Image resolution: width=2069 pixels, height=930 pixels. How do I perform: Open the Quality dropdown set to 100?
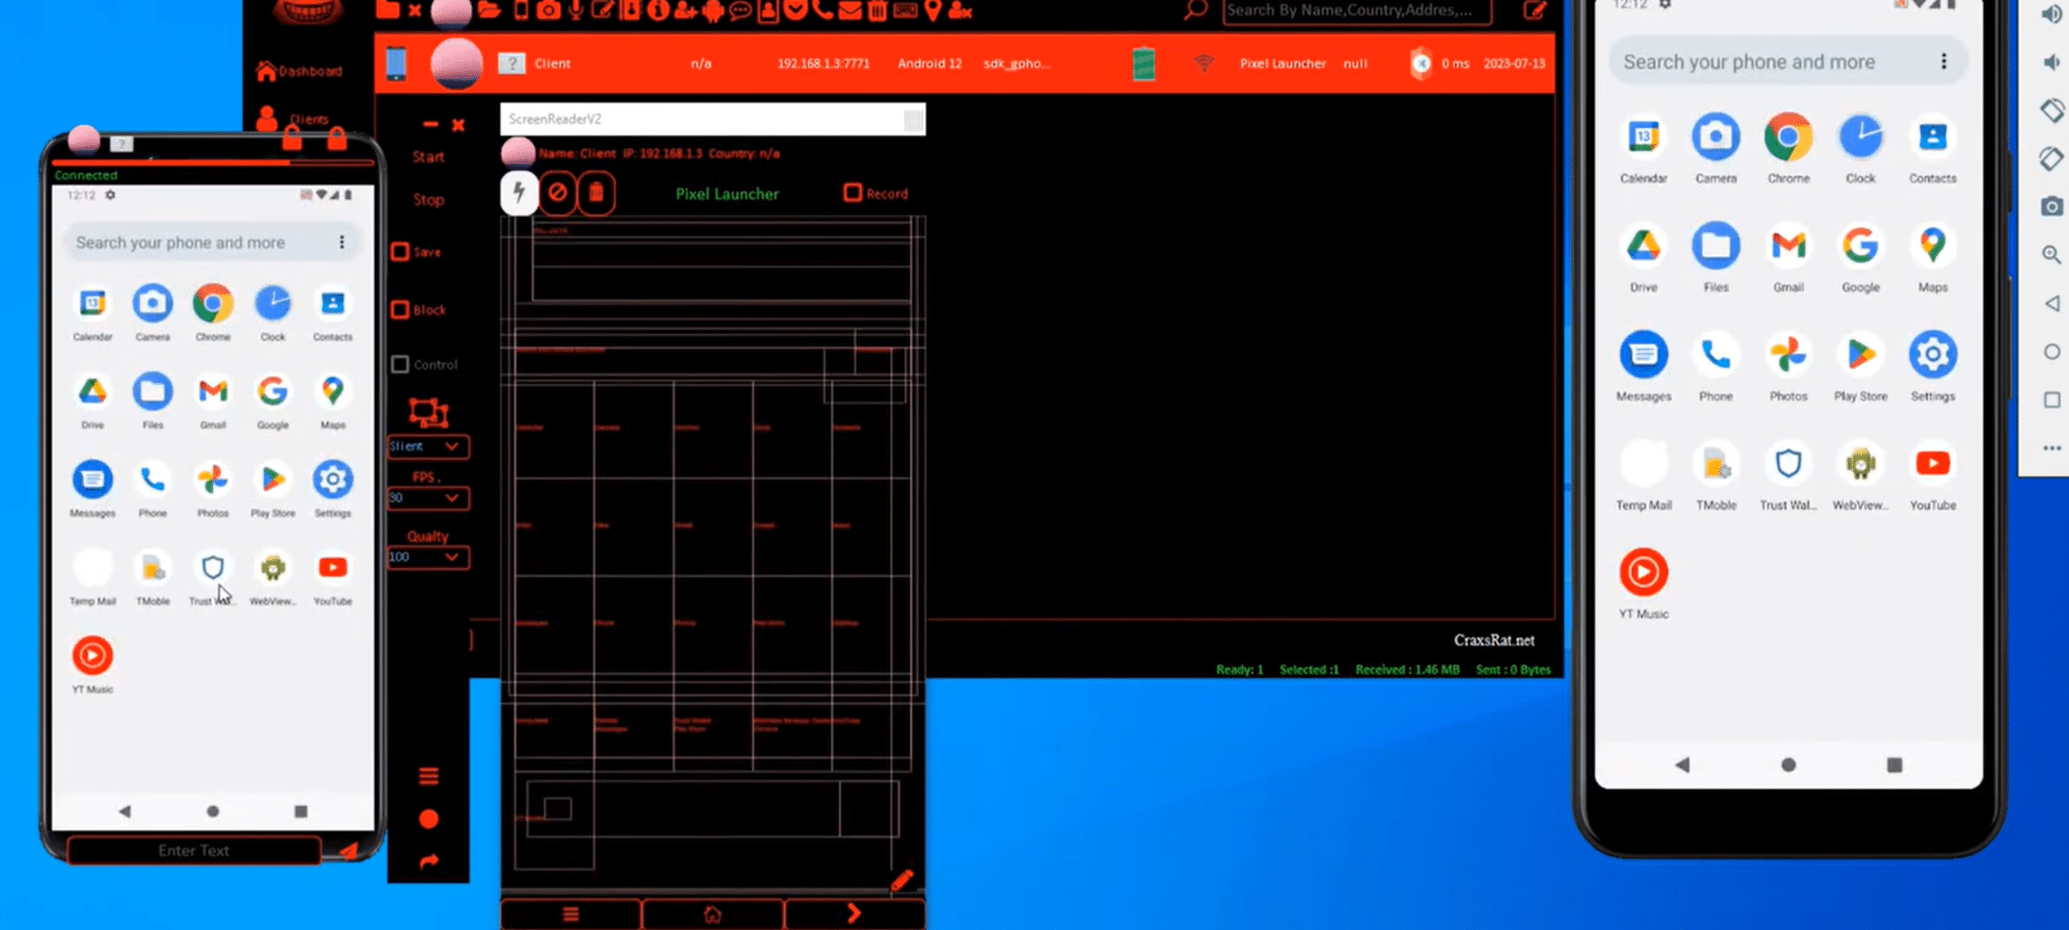[x=427, y=558]
